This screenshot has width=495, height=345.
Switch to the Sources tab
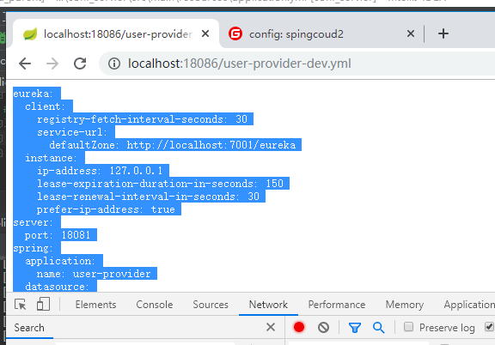click(x=211, y=305)
